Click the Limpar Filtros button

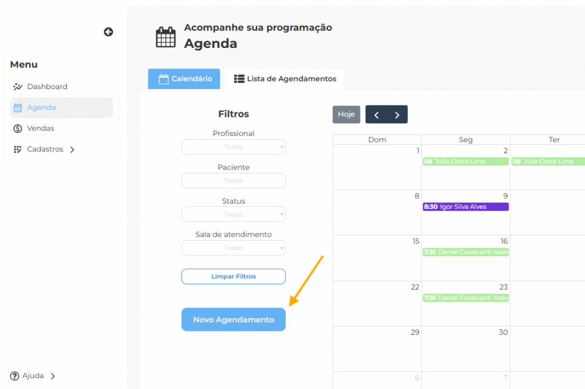[233, 277]
